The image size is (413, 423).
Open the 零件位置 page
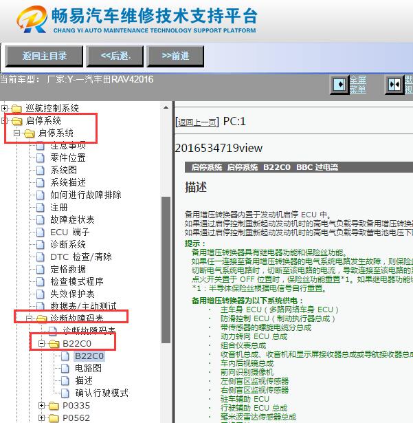point(68,158)
